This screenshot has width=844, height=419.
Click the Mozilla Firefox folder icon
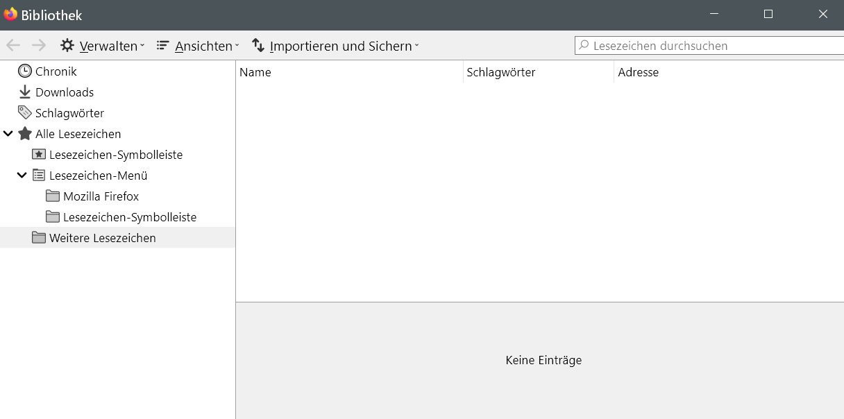pyautogui.click(x=53, y=196)
